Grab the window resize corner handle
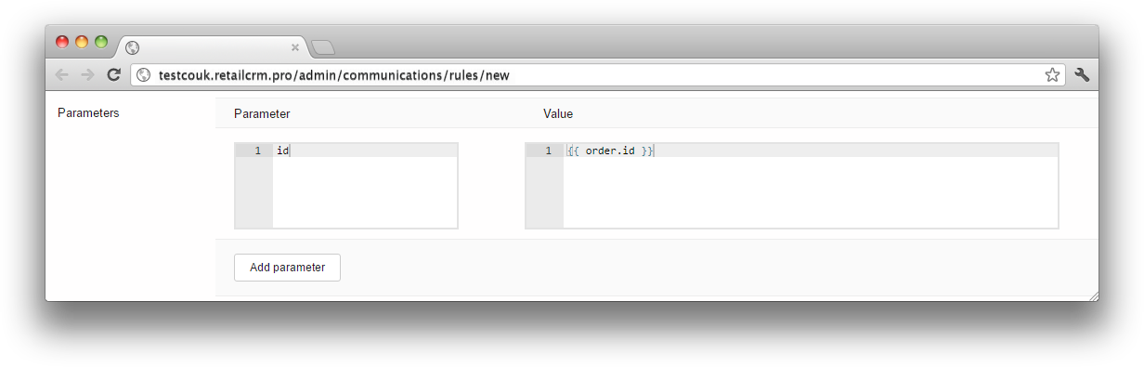 pyautogui.click(x=1093, y=295)
